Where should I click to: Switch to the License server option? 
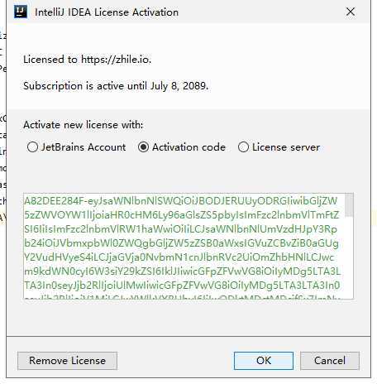tap(279, 147)
